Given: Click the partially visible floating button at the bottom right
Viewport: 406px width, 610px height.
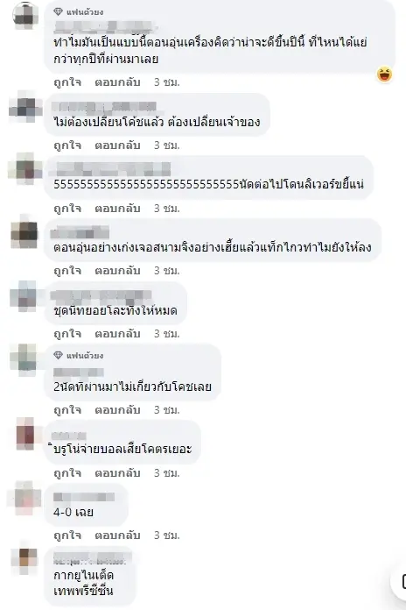Looking at the screenshot, I should point(399,582).
